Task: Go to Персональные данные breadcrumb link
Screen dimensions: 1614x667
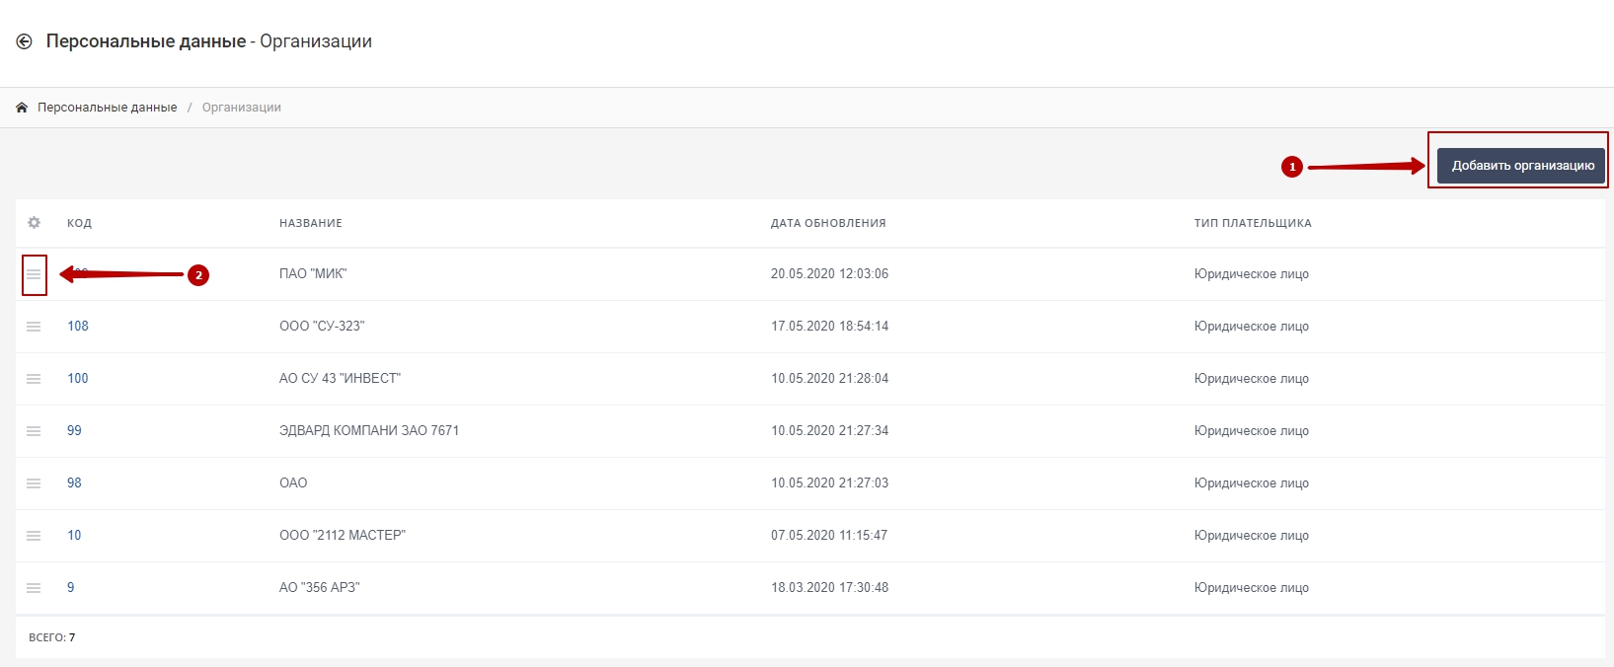Action: (108, 108)
